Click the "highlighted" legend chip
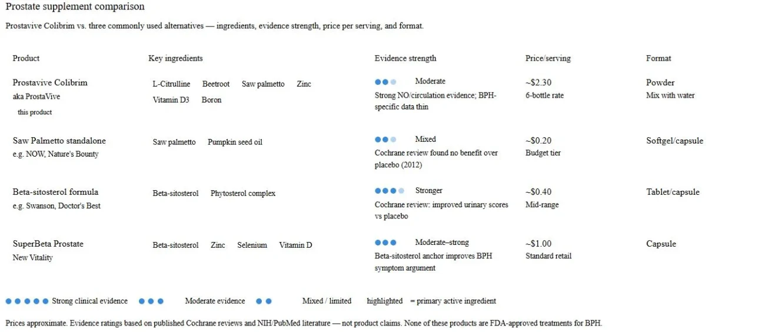Screen dimensions: 765x332 point(385,301)
